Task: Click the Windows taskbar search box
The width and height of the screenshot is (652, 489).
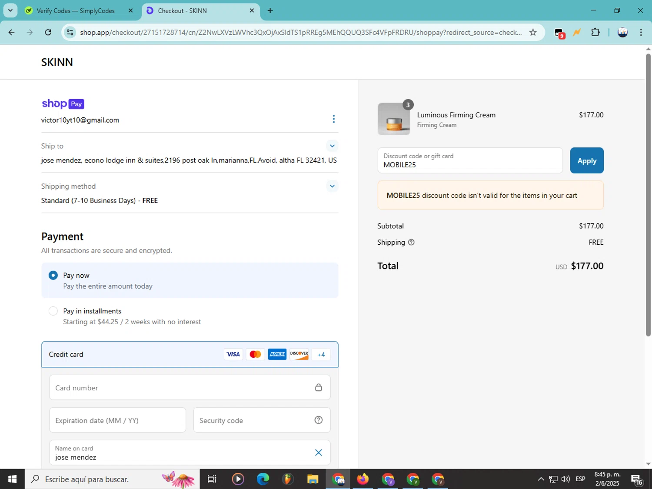Action: 112,479
